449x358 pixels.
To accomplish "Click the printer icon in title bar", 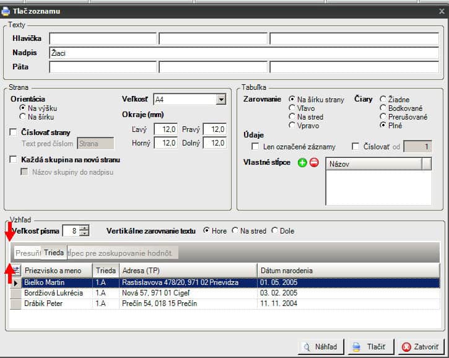I will click(6, 11).
